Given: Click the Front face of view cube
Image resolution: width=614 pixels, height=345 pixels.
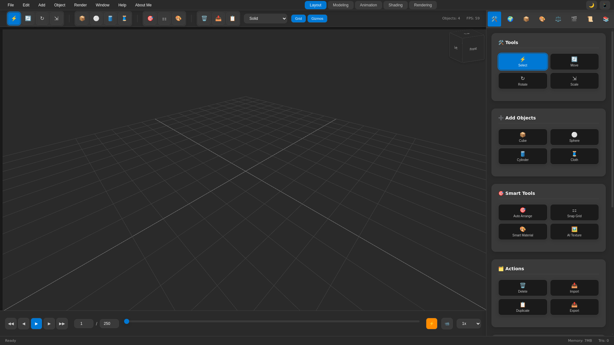Looking at the screenshot, I should [473, 49].
